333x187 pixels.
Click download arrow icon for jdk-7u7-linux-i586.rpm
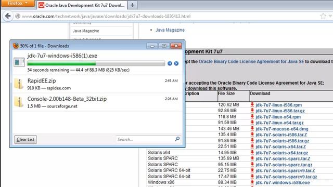pos(252,104)
